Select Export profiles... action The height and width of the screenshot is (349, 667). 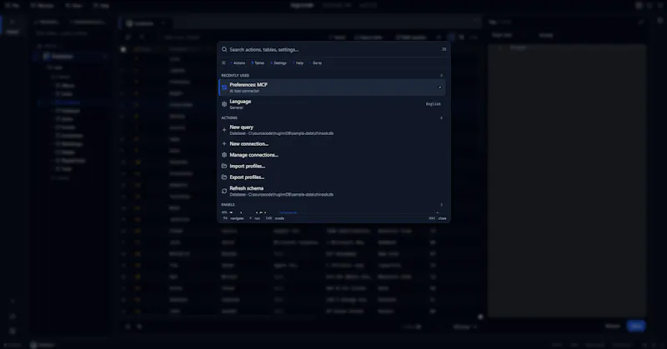coord(332,177)
